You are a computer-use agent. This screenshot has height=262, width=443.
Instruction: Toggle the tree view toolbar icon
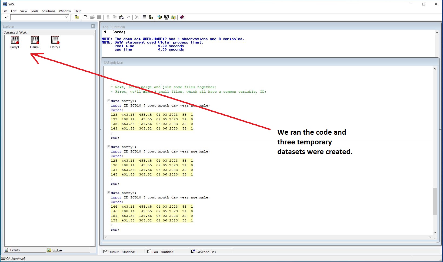(x=151, y=17)
